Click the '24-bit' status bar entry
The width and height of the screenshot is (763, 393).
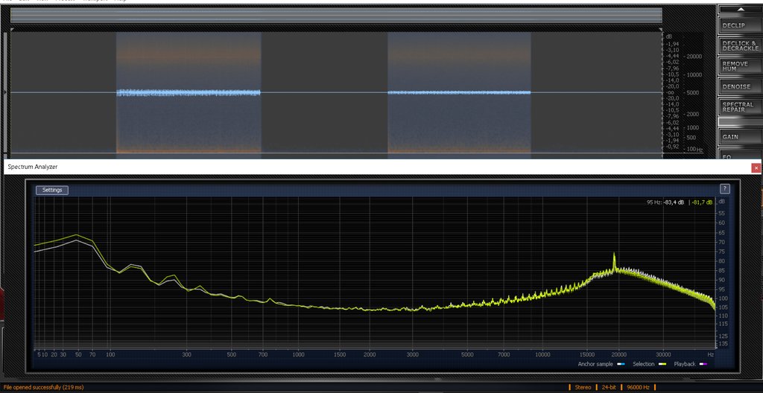[x=609, y=388]
